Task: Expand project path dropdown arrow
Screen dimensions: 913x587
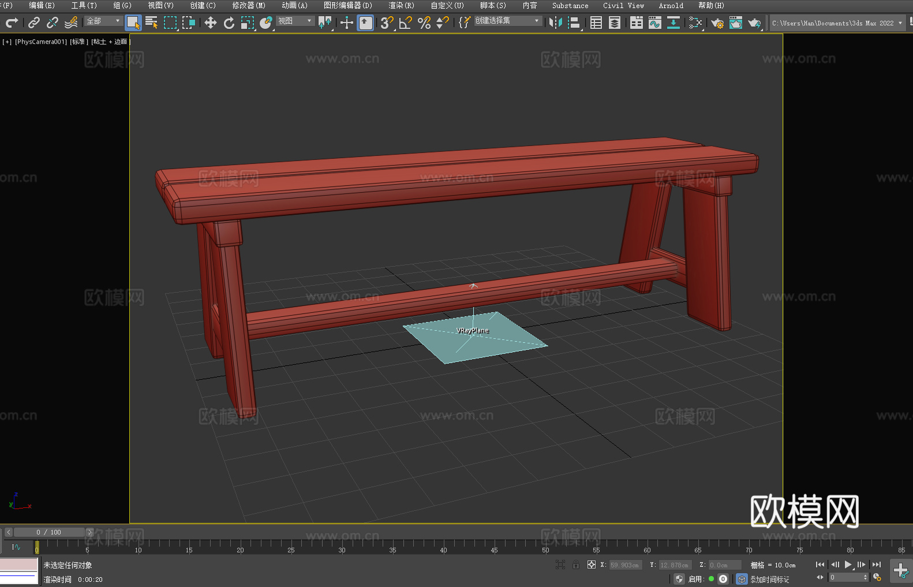Action: (900, 23)
